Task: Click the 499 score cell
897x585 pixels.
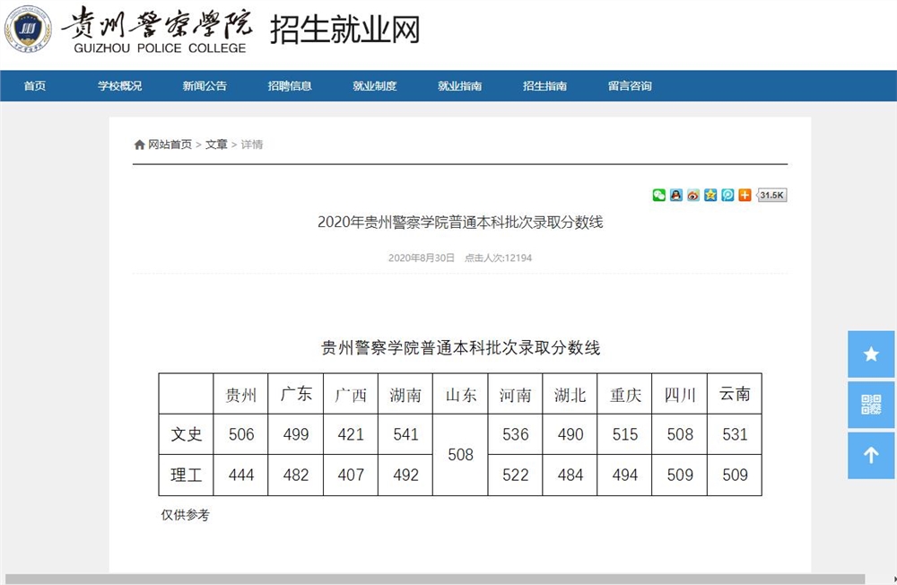Action: click(296, 434)
